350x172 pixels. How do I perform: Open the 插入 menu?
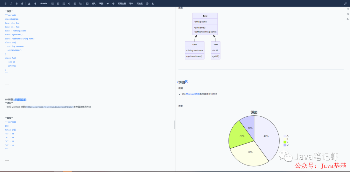[x=94, y=4]
